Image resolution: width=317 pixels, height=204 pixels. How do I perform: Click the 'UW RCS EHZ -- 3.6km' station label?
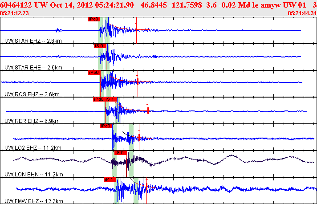32,94
